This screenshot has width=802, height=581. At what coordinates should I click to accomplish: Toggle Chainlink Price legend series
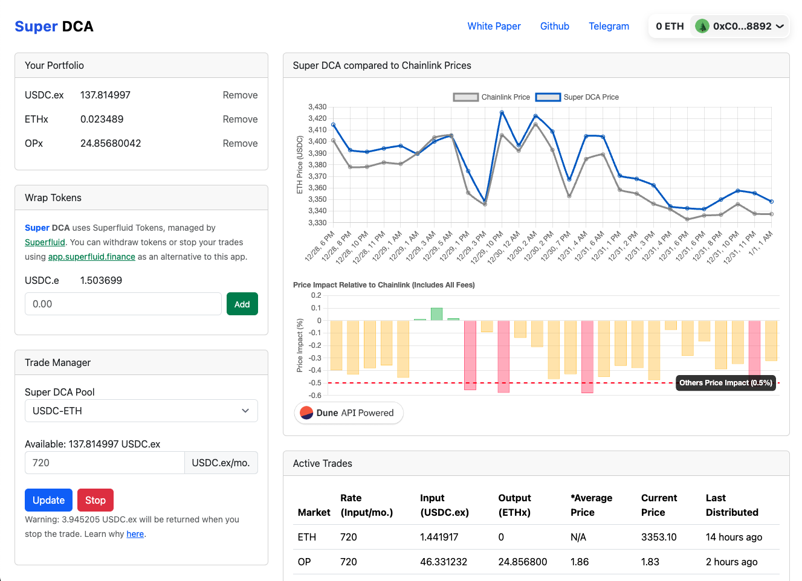coord(491,97)
